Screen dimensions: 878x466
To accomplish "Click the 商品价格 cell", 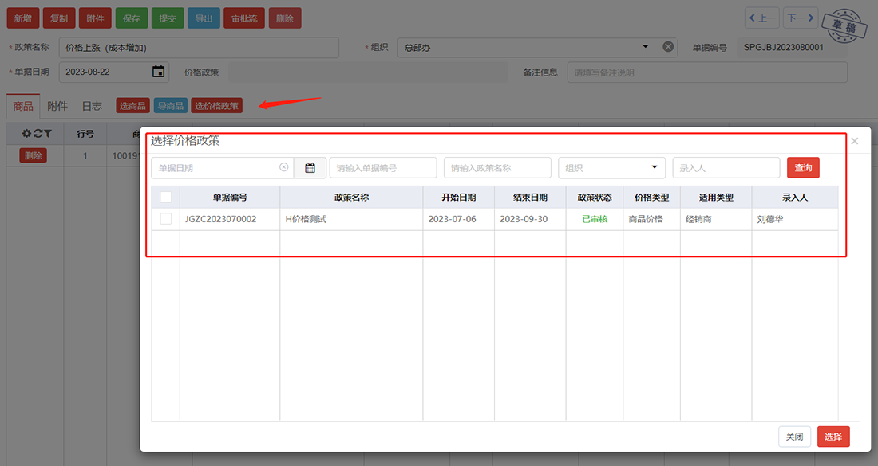I will pyautogui.click(x=652, y=219).
